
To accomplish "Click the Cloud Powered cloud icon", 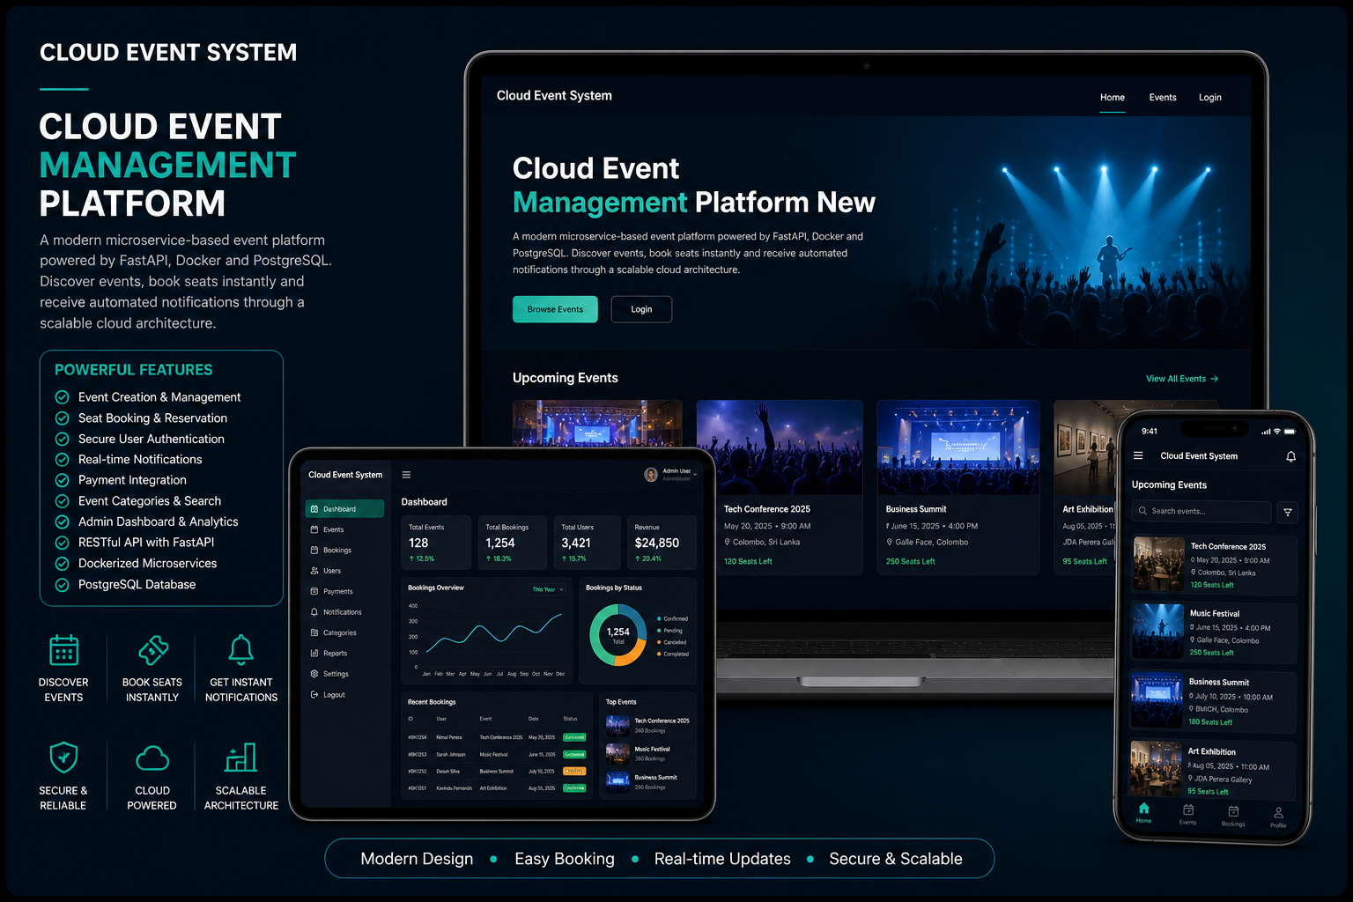I will click(152, 758).
